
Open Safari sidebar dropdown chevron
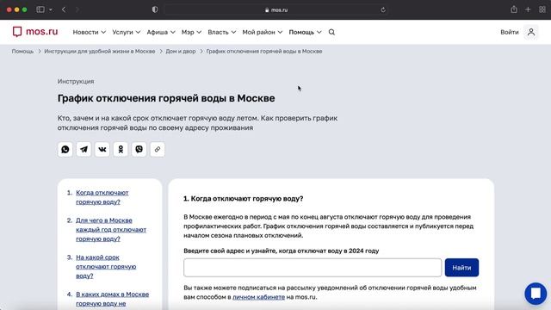(x=51, y=9)
